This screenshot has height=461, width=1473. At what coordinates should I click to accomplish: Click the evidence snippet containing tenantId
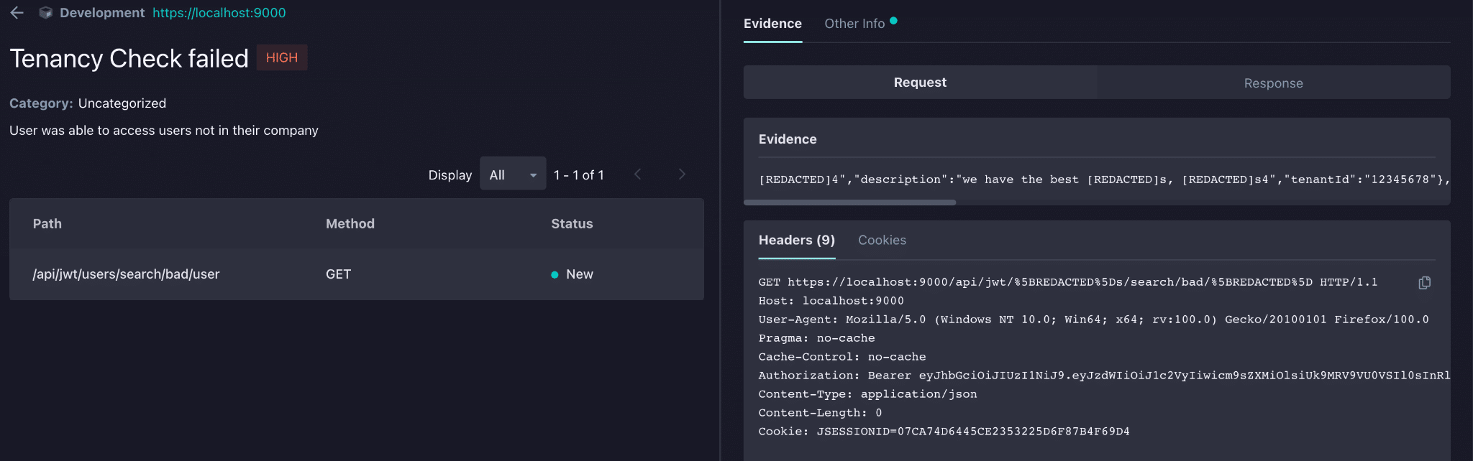[1104, 180]
